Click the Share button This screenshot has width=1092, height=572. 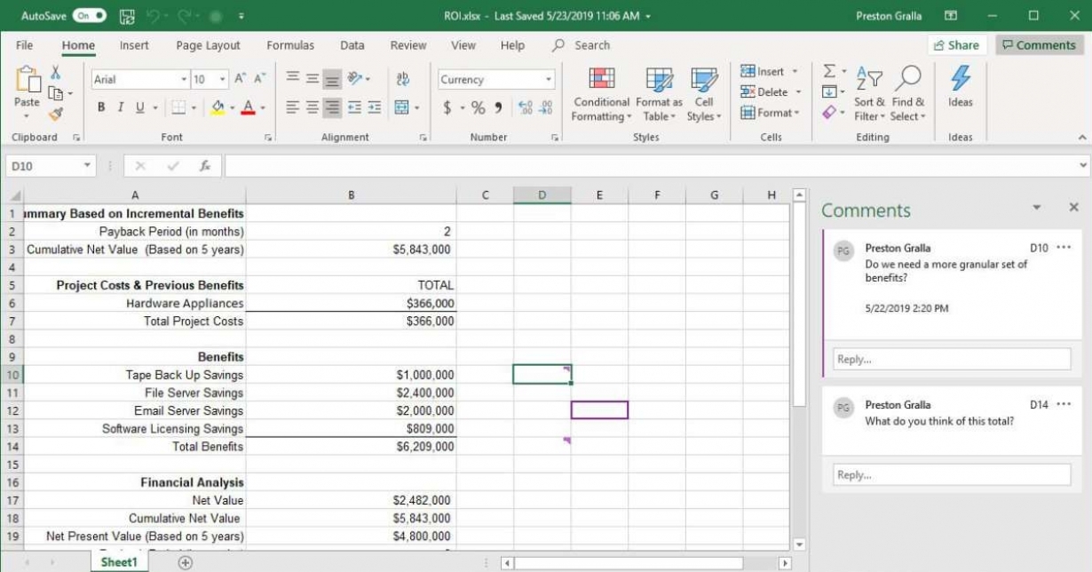[956, 45]
